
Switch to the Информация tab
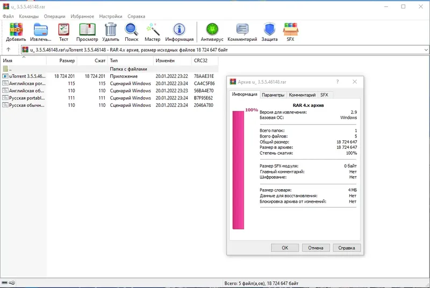pos(245,94)
